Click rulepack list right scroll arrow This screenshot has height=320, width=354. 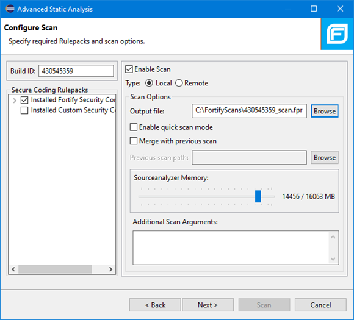click(110, 269)
